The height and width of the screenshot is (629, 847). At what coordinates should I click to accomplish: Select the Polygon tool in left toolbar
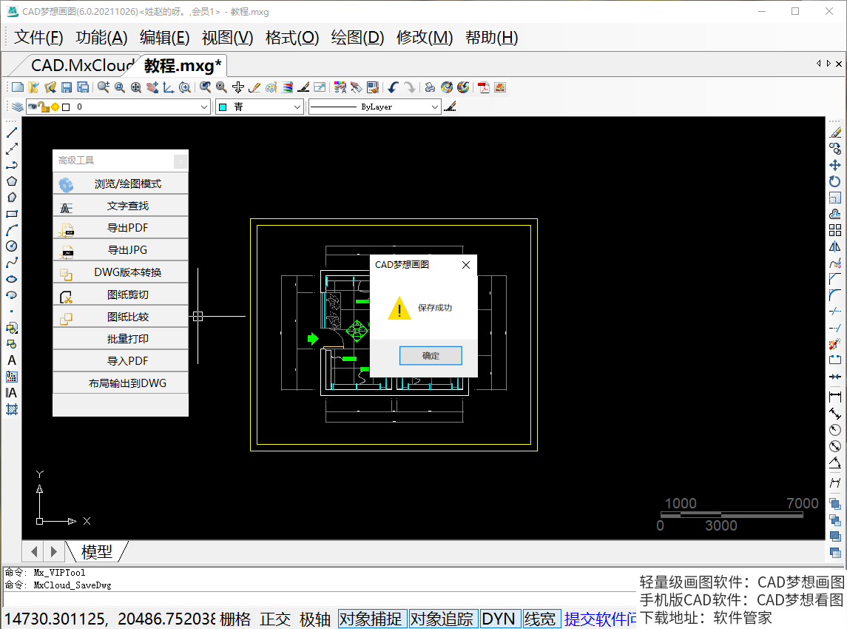[12, 181]
